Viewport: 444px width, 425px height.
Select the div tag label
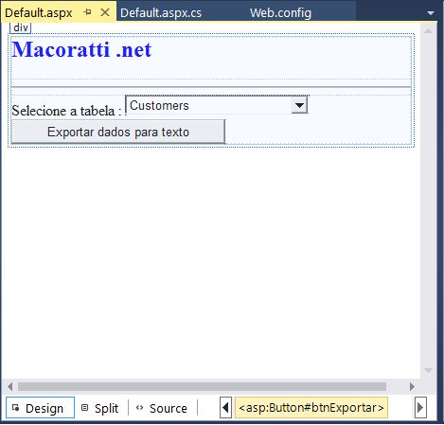coord(21,27)
